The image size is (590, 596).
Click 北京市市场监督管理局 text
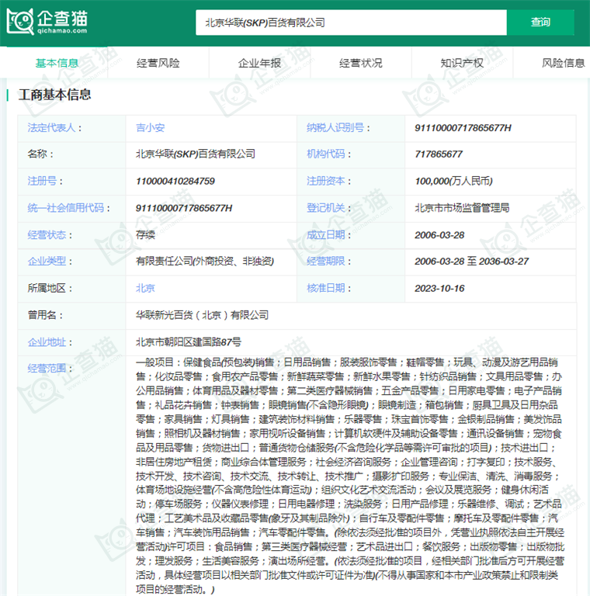462,208
